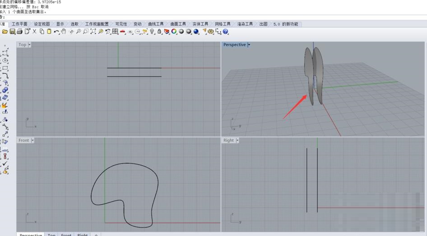Switch to the 渲染工具 toolbar tab
Viewport: 427px width, 236px height.
(245, 24)
